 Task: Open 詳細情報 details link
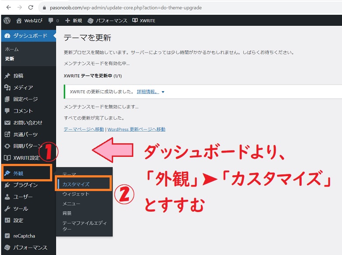pyautogui.click(x=147, y=92)
